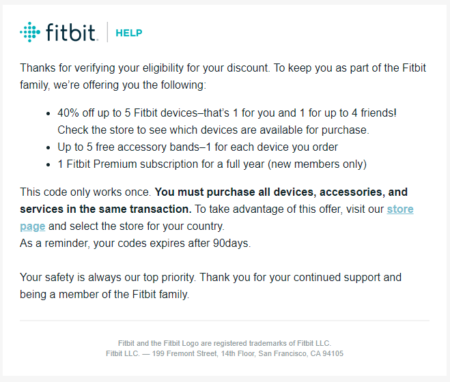This screenshot has width=450, height=382.
Task: Click the 199 Fremont Street address footer
Action: (225, 353)
